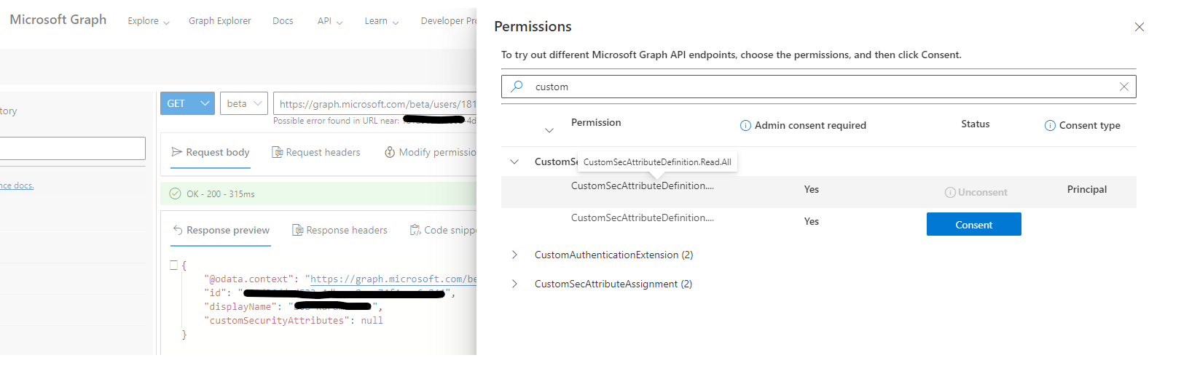Open the GET method dropdown

[187, 104]
